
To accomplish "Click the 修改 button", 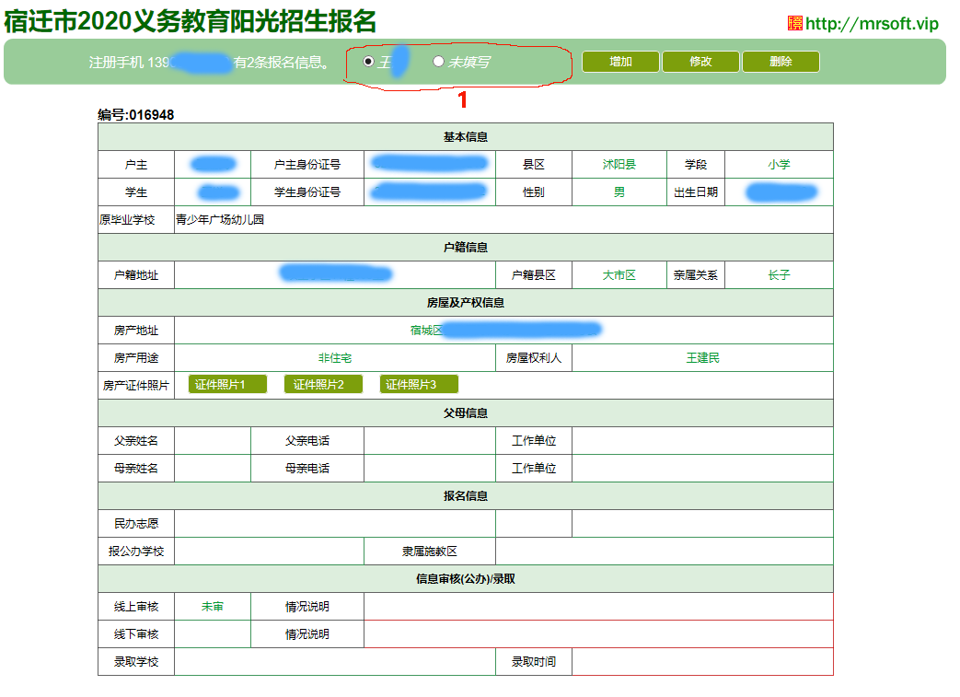I will pos(700,62).
